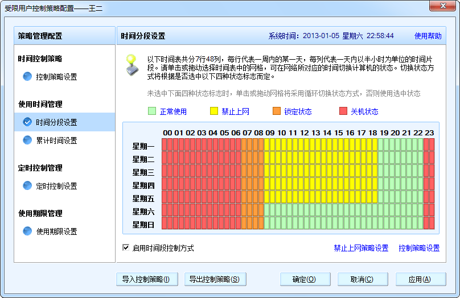
Task: Click the 关机状态 label link
Action: tap(364, 111)
